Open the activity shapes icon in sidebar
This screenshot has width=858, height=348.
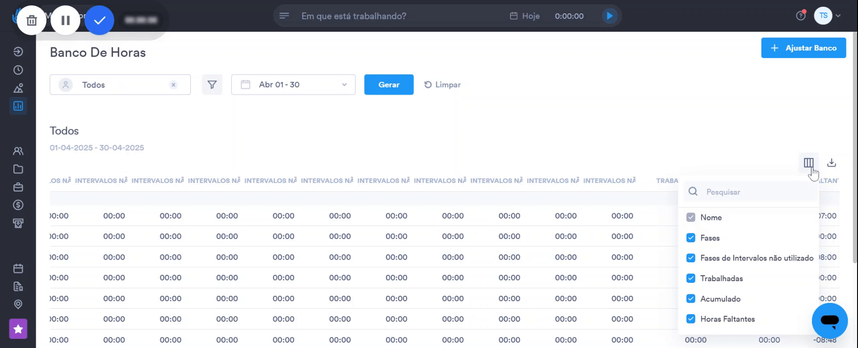[x=18, y=88]
